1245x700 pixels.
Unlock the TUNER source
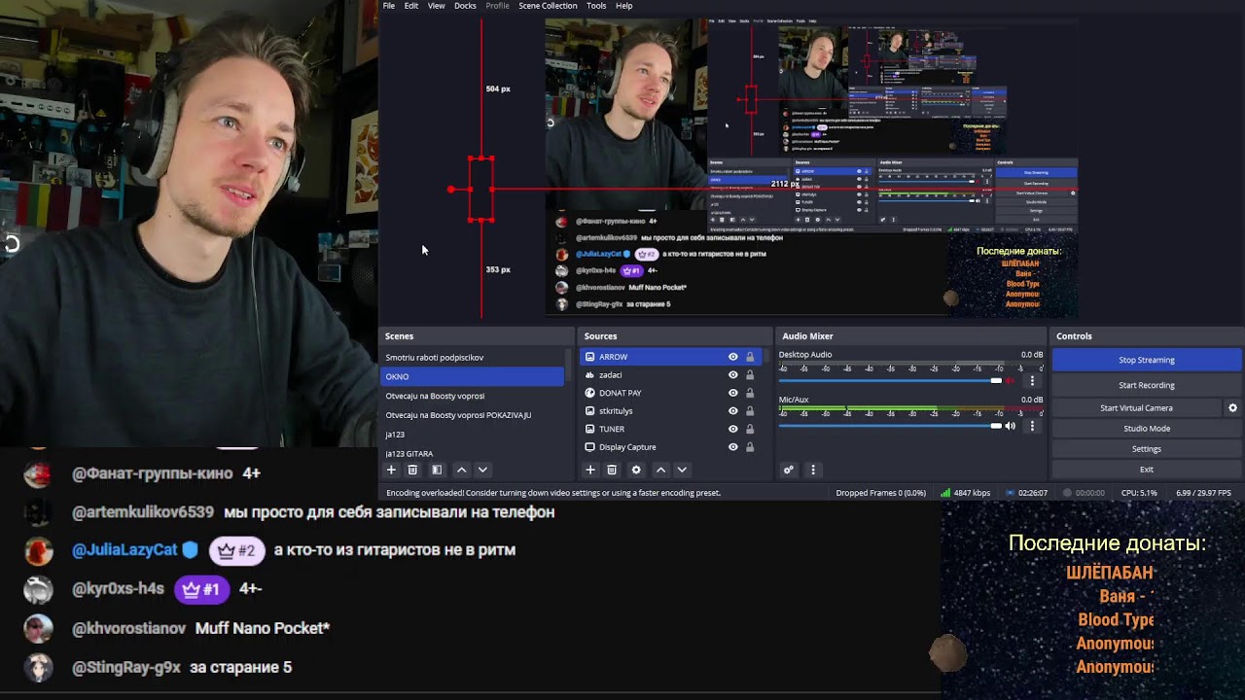tap(750, 429)
